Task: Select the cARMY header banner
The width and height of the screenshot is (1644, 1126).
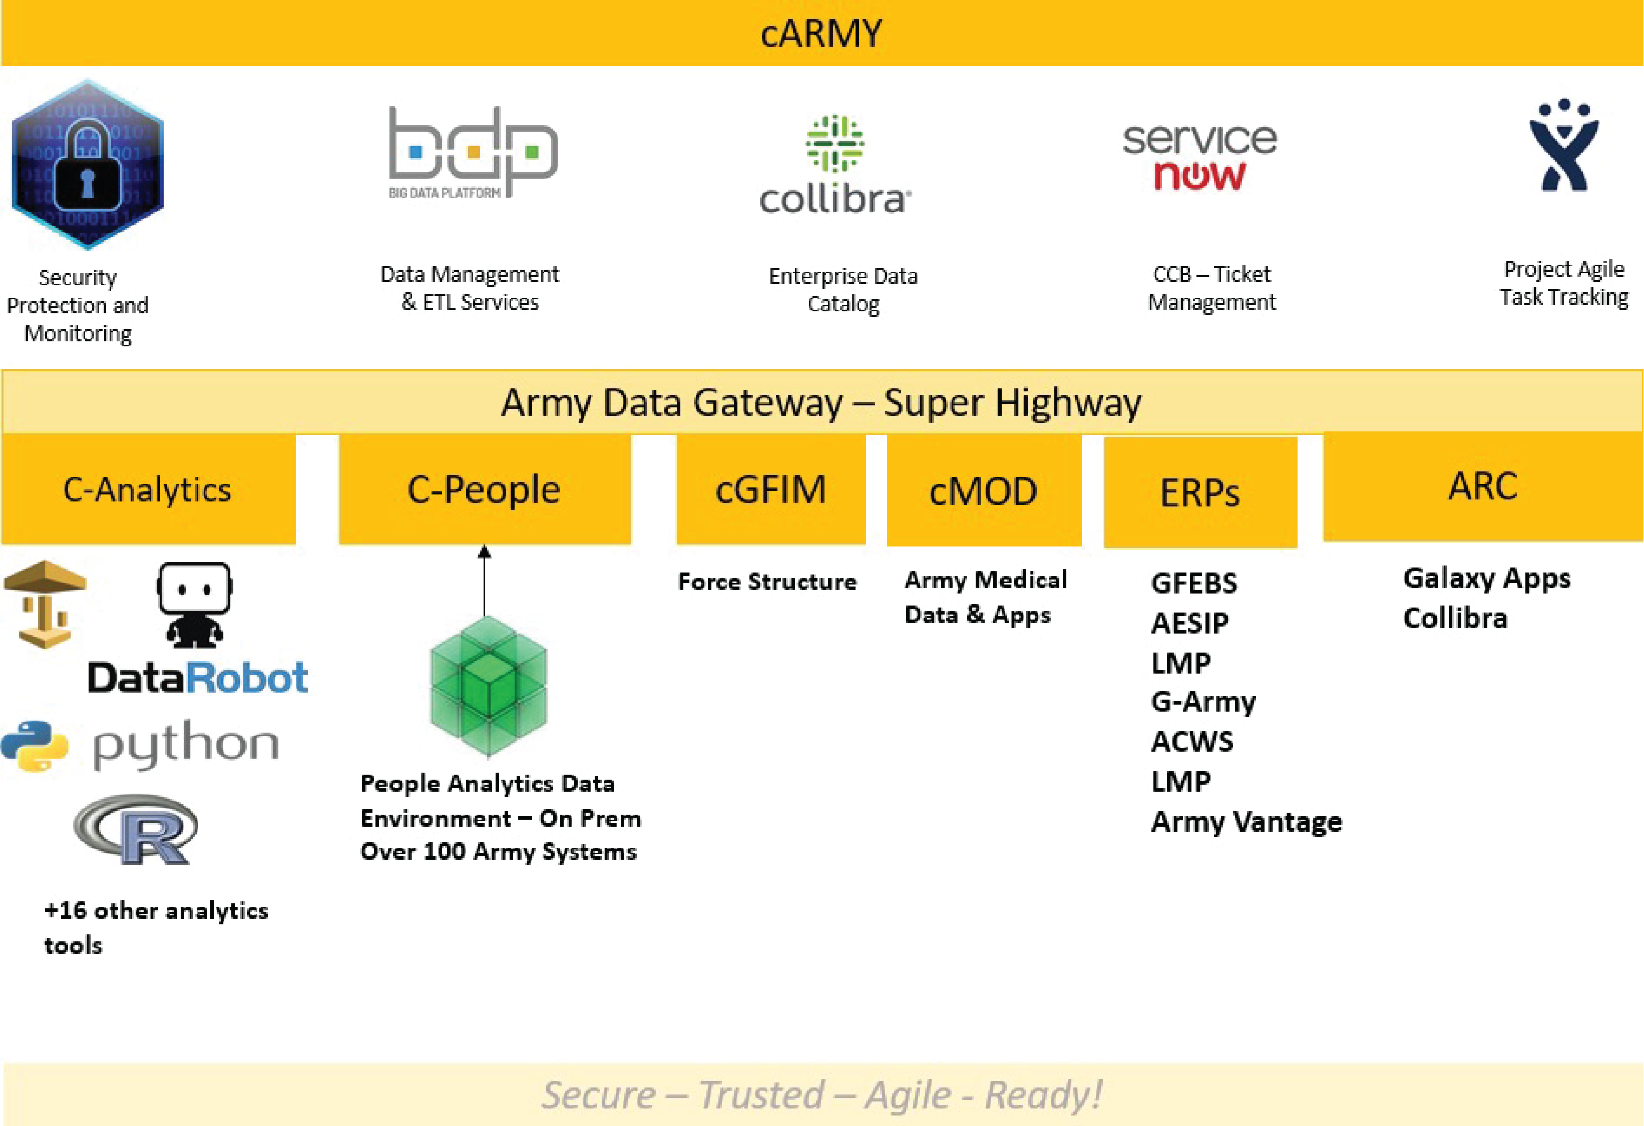Action: pos(822,33)
